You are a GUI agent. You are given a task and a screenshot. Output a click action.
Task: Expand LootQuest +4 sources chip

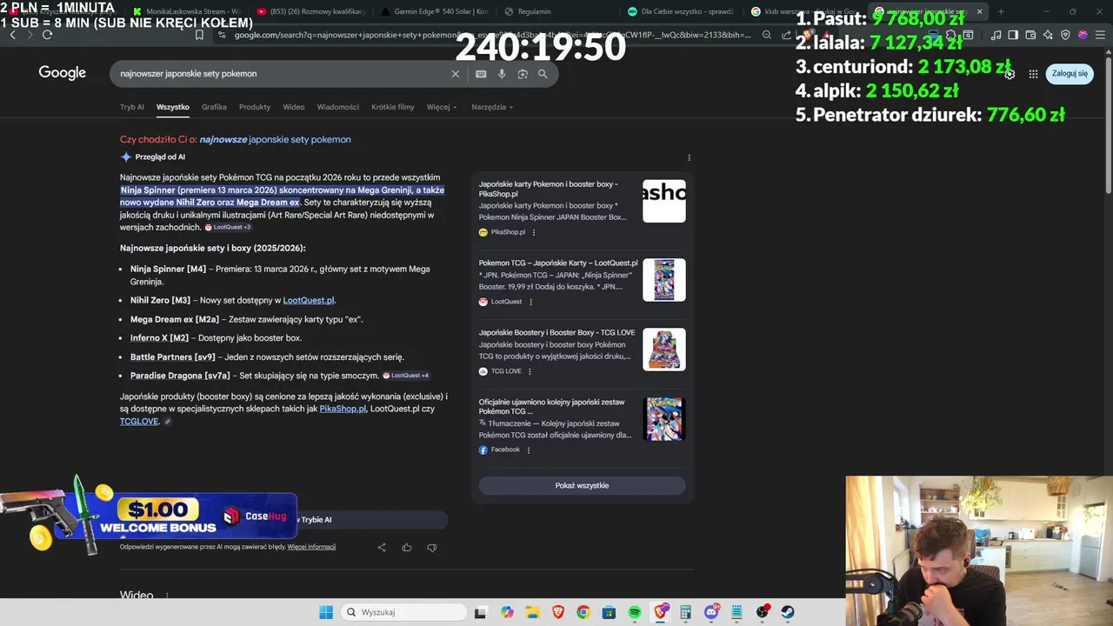tap(406, 376)
